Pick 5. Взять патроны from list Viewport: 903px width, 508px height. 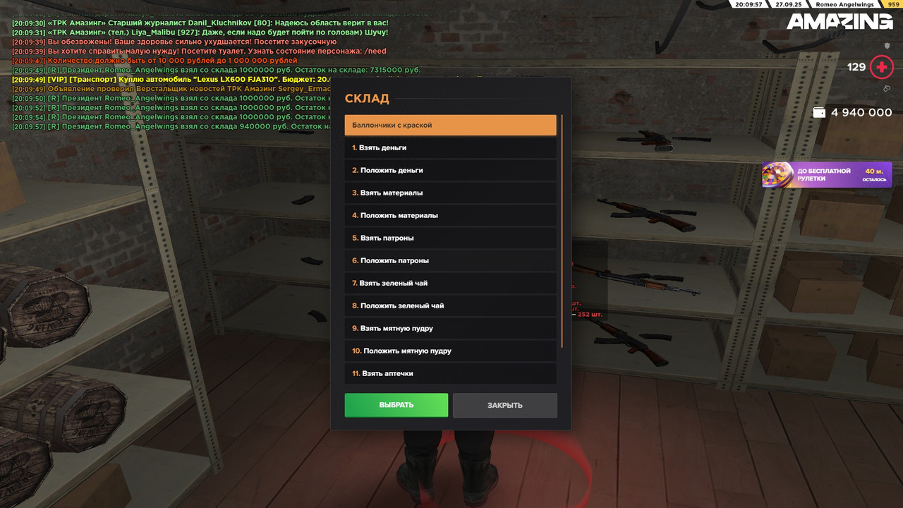tap(450, 238)
